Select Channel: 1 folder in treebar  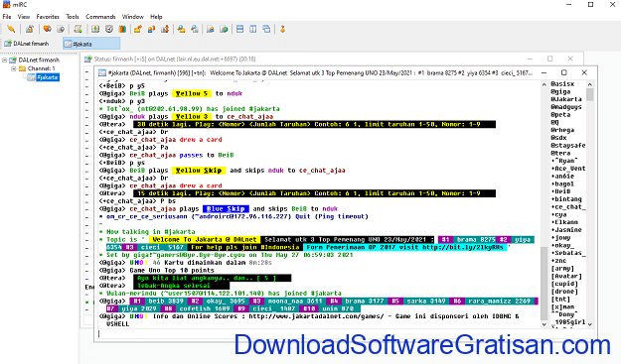coord(41,68)
